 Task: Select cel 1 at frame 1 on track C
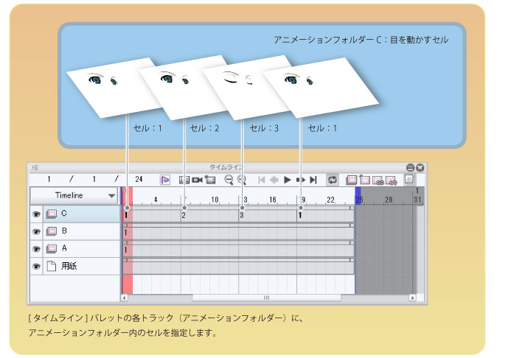tap(126, 215)
